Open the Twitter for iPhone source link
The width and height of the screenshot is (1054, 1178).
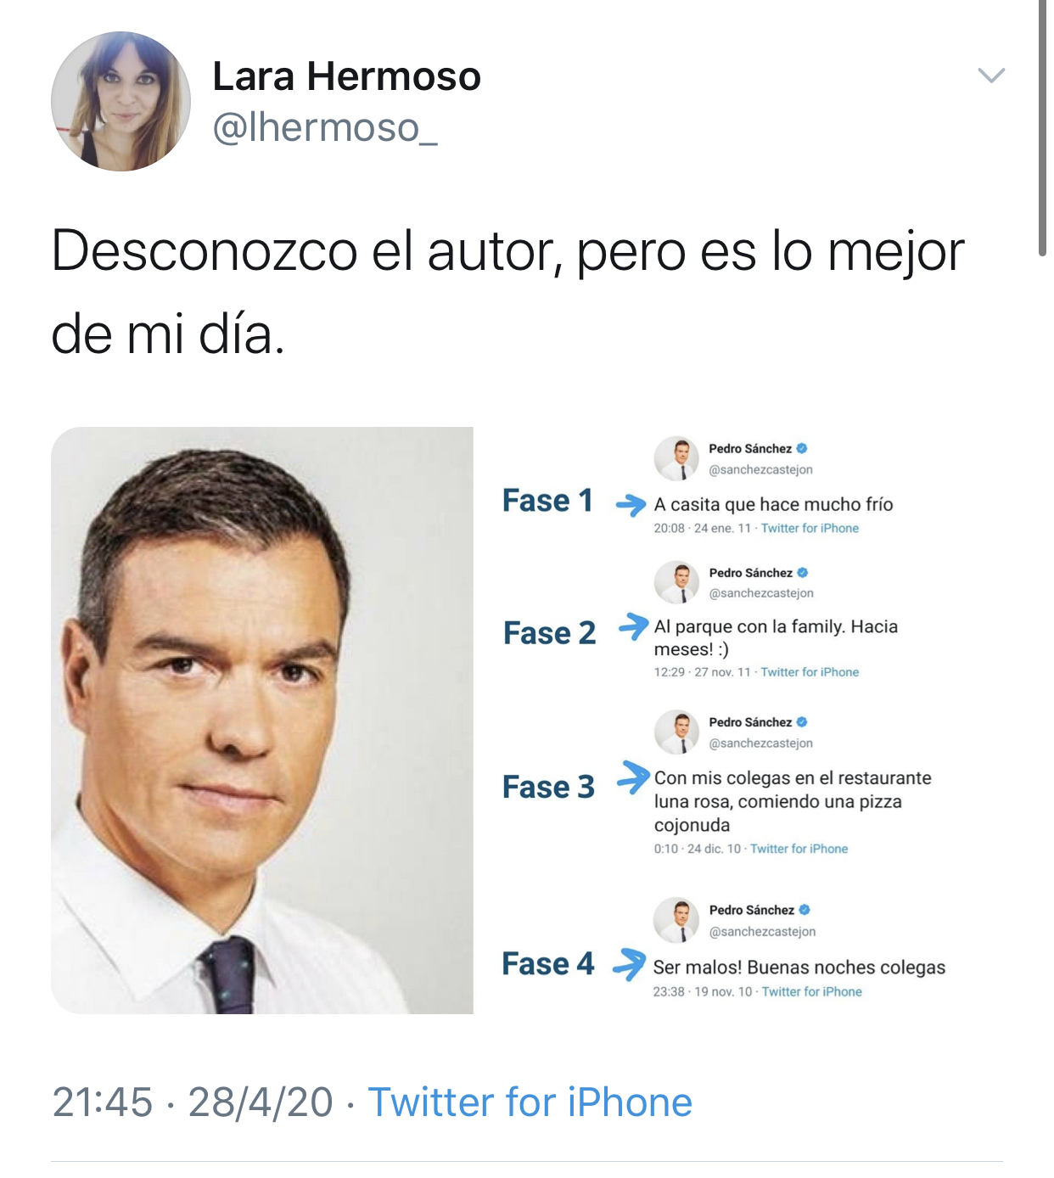pyautogui.click(x=530, y=1102)
